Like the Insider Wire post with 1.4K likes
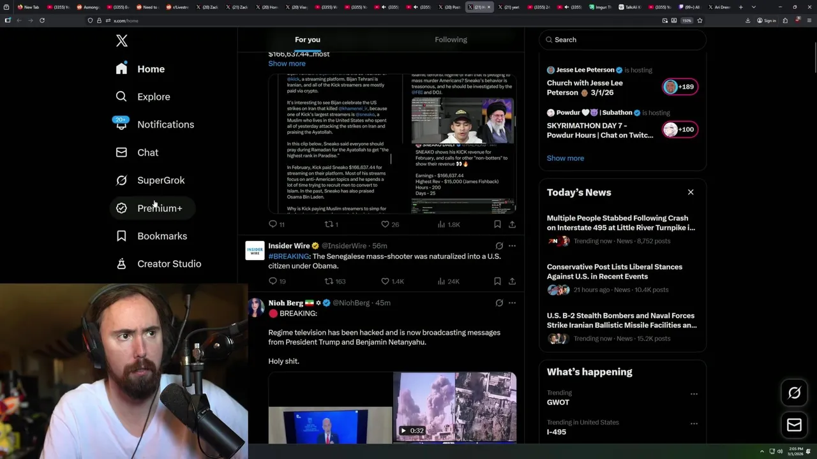 [392, 281]
